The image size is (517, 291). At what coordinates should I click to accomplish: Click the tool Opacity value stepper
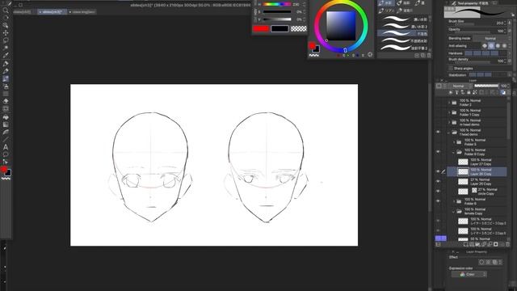click(x=505, y=31)
